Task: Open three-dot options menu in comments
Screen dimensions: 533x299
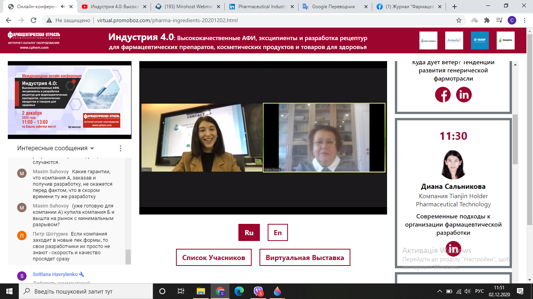Action: pos(121,148)
